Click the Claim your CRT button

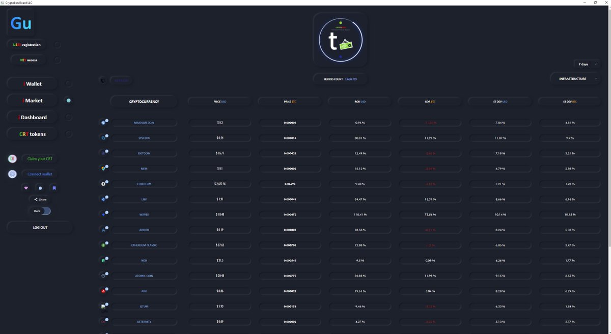point(40,159)
